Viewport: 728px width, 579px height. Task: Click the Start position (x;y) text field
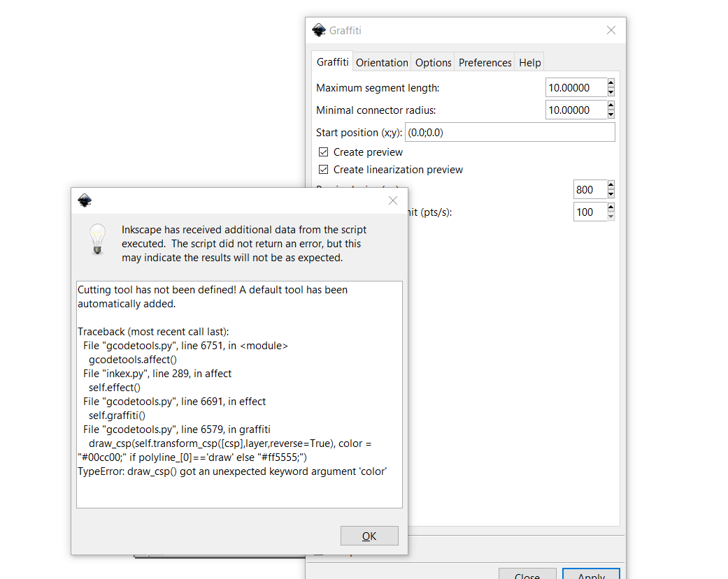coord(510,132)
